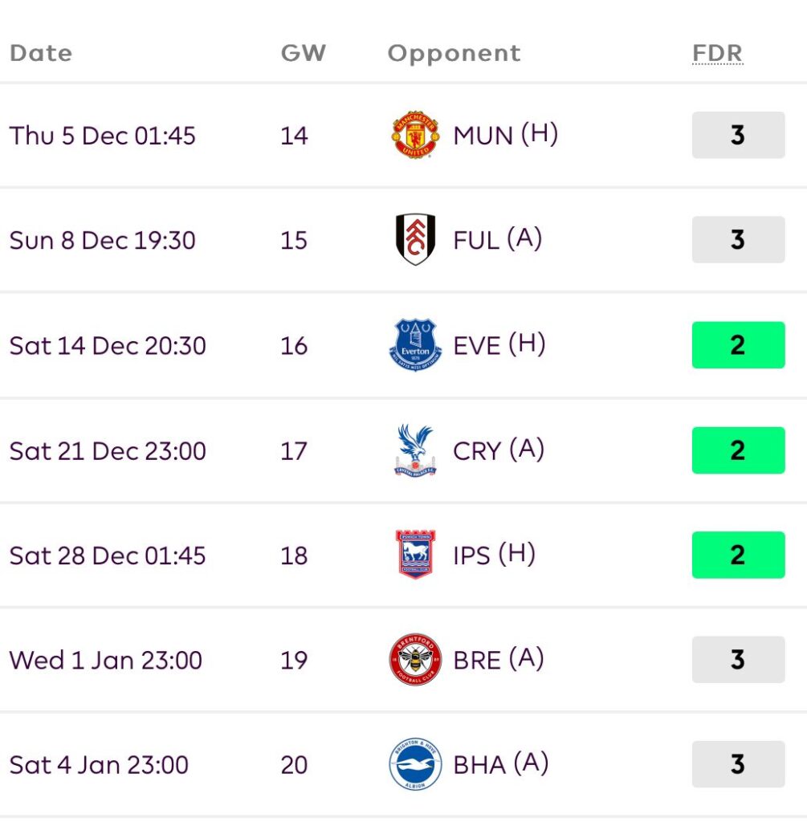This screenshot has width=807, height=822.
Task: Click the Crystal Palace club crest
Action: (415, 450)
